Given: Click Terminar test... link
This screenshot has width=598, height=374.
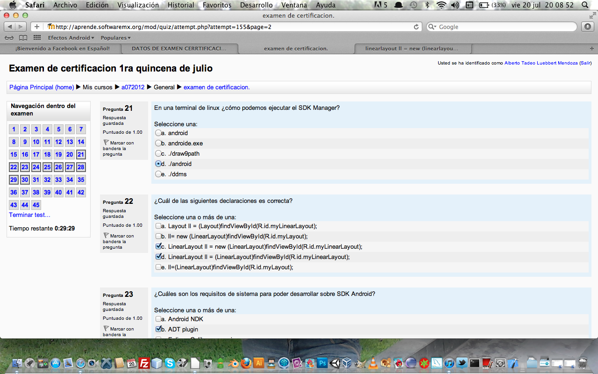Looking at the screenshot, I should click(x=29, y=215).
